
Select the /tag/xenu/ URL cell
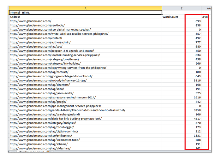86,89
